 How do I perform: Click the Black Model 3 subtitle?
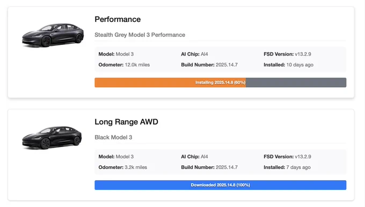(x=113, y=137)
